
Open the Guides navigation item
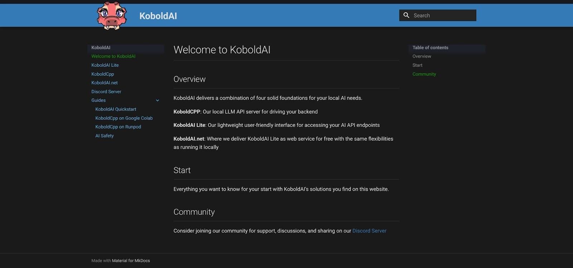tap(98, 100)
